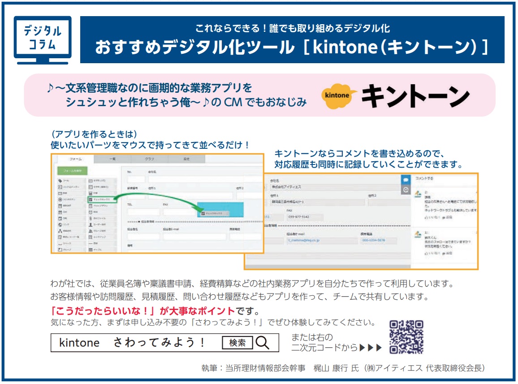Pick the ラジオボタン part in the palette
The height and width of the screenshot is (384, 518).
click(71, 199)
